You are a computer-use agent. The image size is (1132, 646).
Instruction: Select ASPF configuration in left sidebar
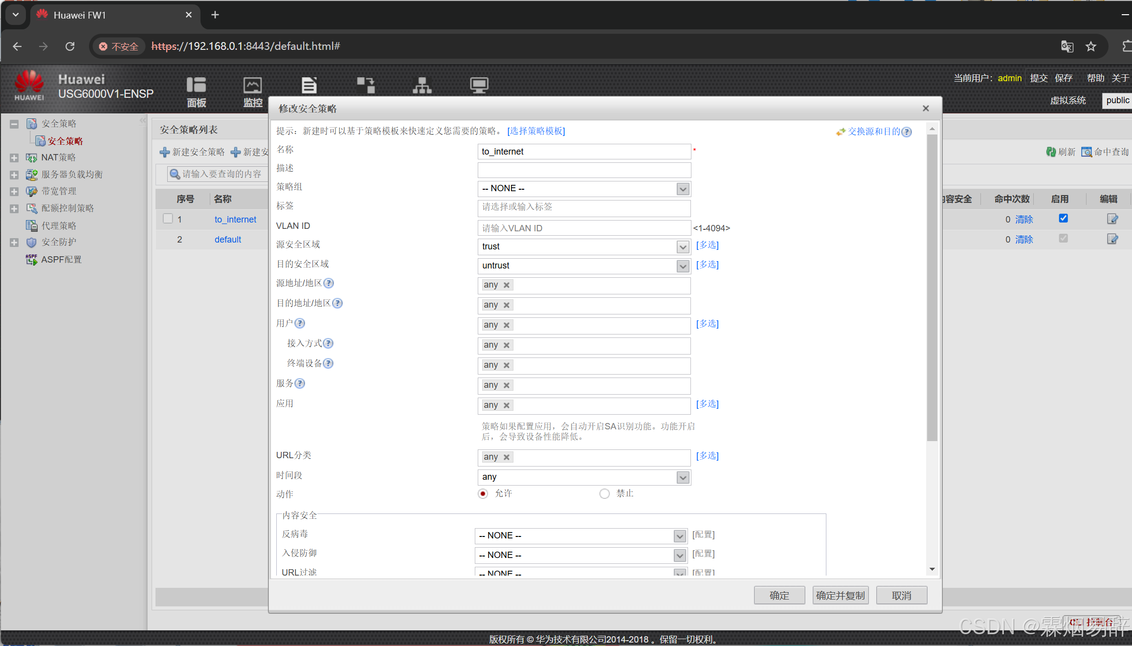point(61,260)
